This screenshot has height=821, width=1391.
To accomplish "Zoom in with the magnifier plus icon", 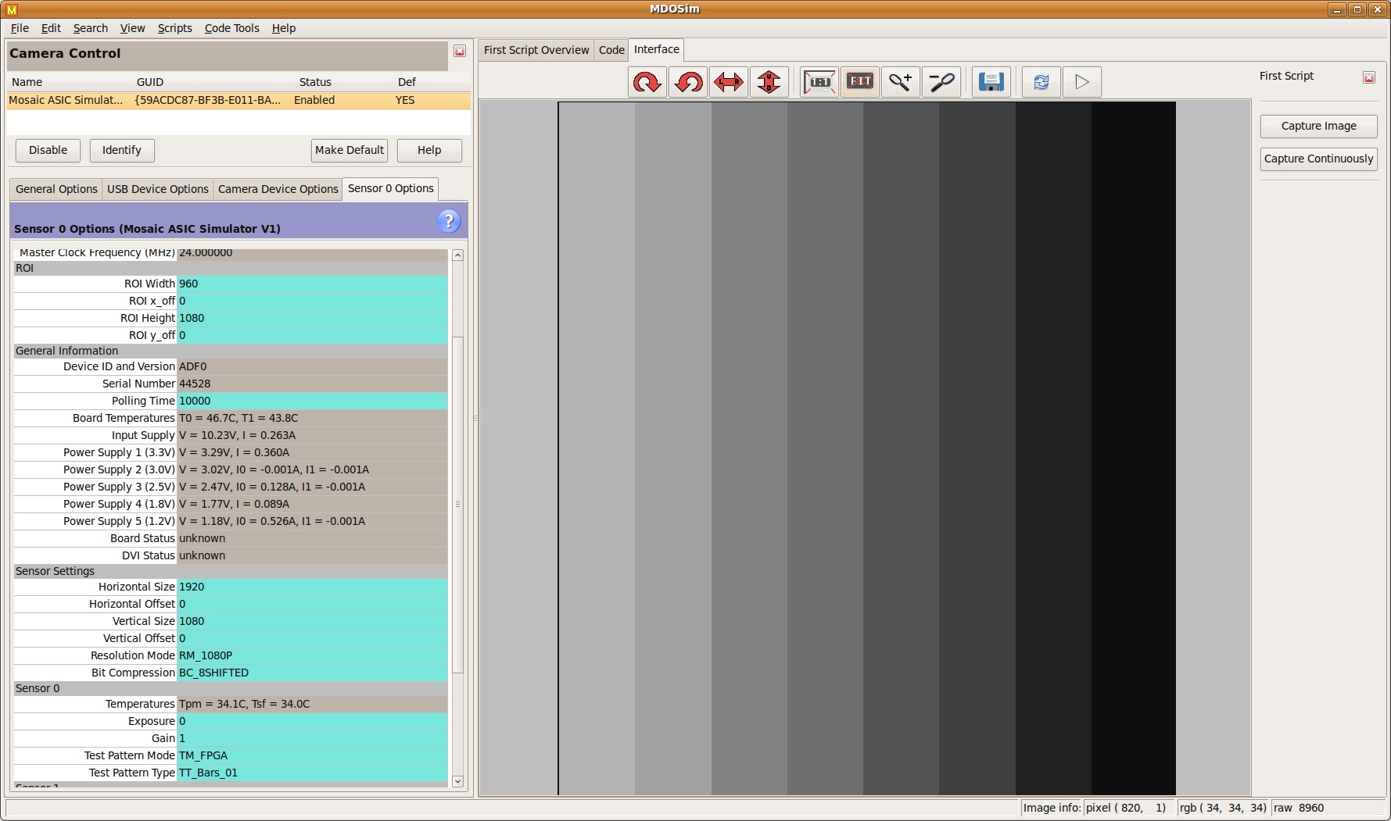I will (901, 82).
